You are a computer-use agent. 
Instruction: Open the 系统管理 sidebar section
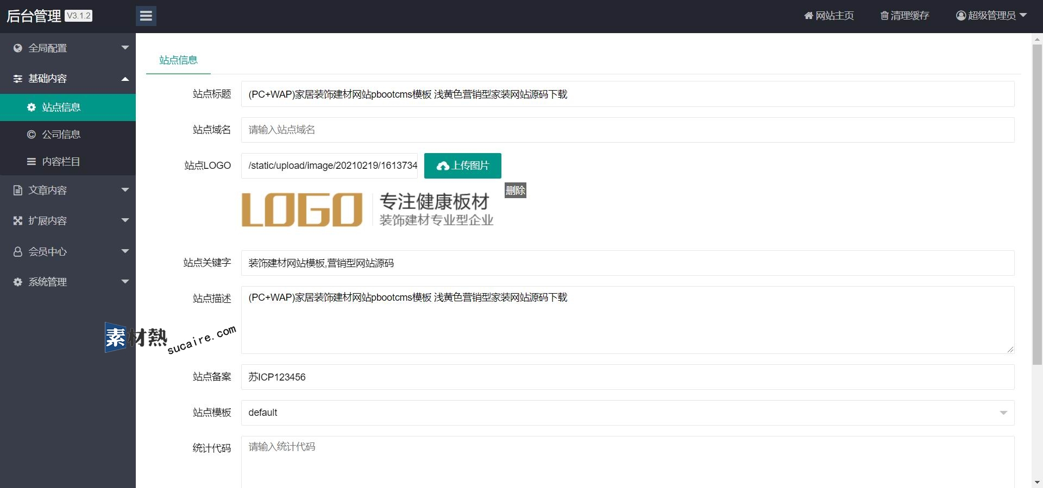point(68,282)
